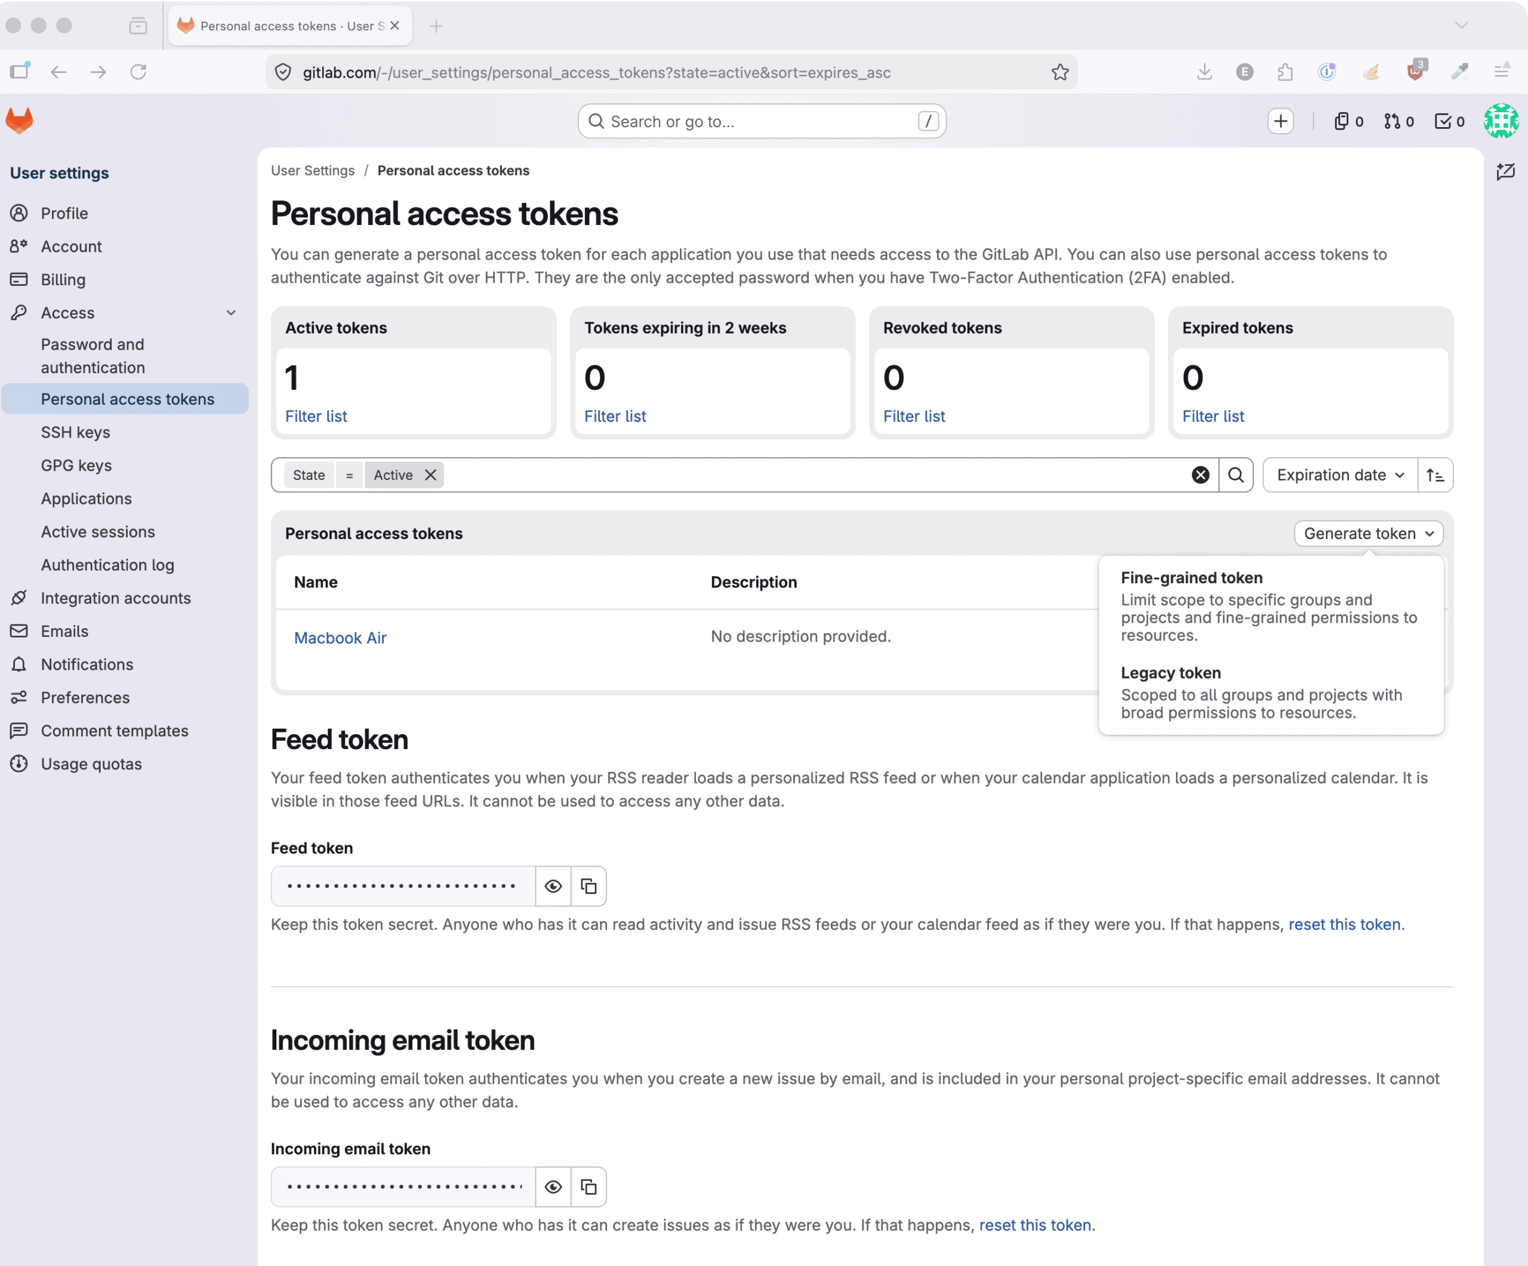View assigned issues counter icon
Screen dimensions: 1528x1266
[x=1348, y=122]
